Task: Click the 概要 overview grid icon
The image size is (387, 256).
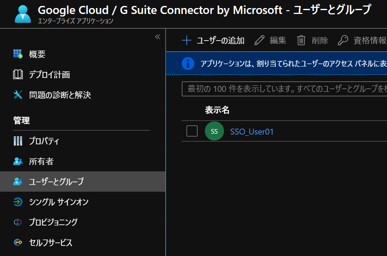Action: point(18,54)
